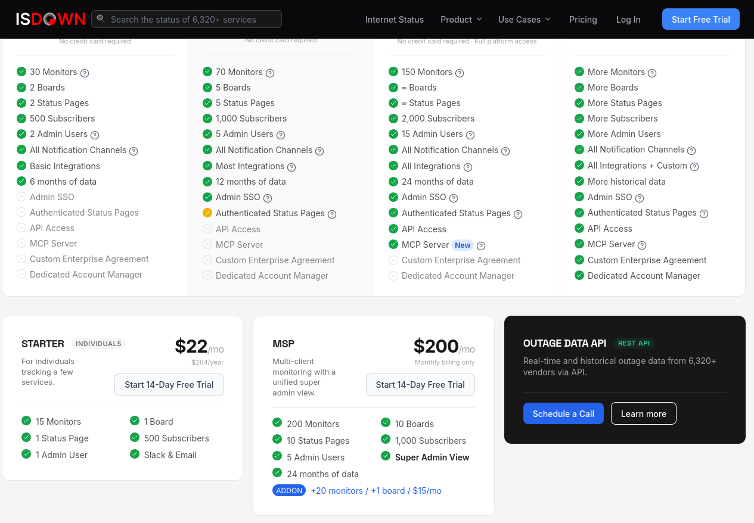Open help icon beside MCP Server New
The height and width of the screenshot is (523, 754).
pos(481,245)
